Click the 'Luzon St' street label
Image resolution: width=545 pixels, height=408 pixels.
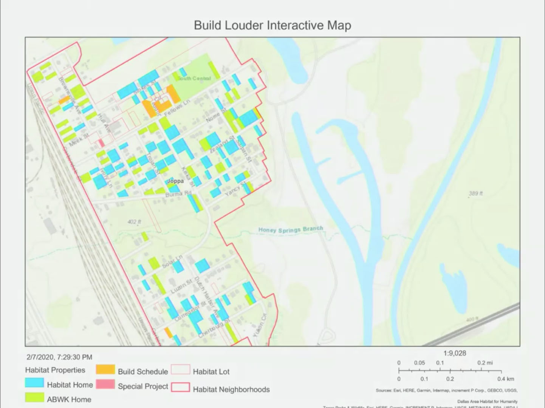tap(181, 287)
